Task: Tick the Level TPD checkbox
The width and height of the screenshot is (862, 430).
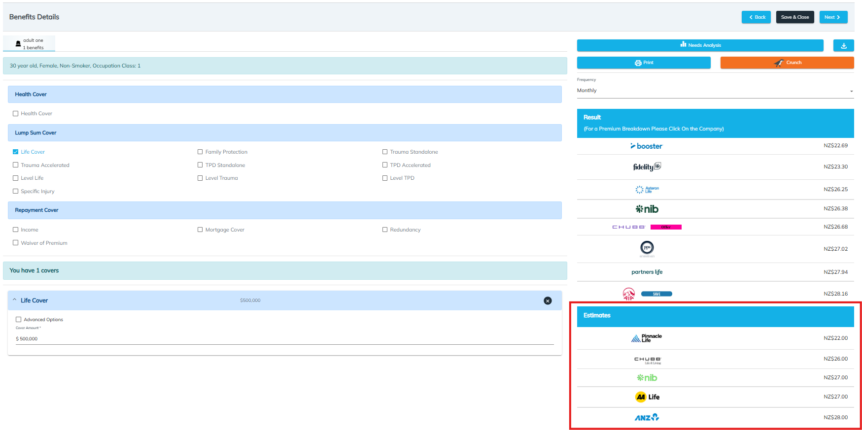Action: coord(385,178)
